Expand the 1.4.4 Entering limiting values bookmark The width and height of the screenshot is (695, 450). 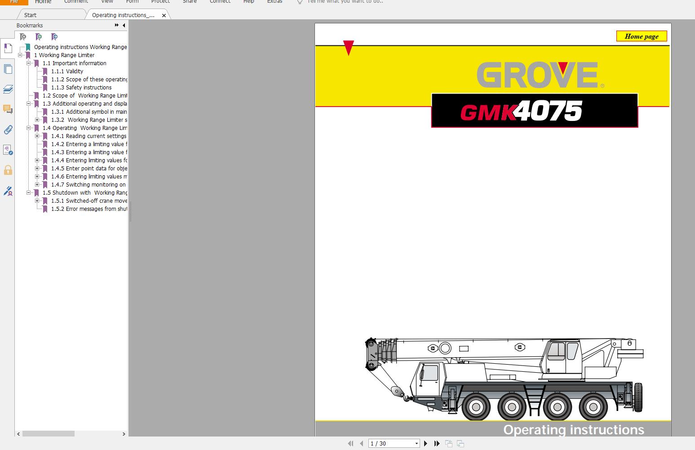pyautogui.click(x=37, y=160)
